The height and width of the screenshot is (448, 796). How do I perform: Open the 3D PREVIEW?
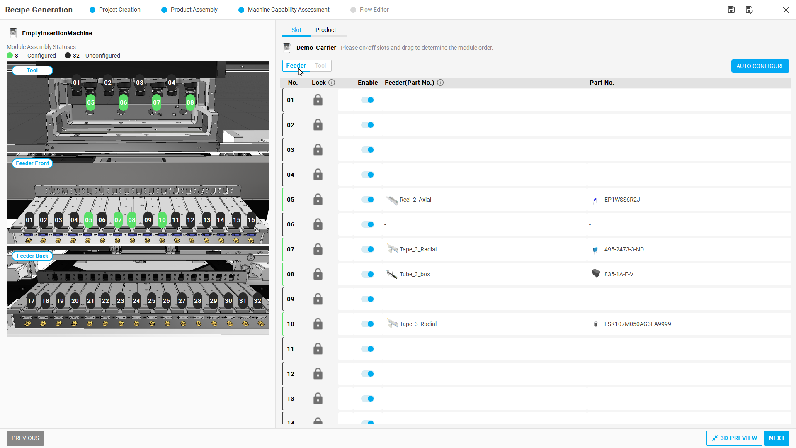point(734,438)
